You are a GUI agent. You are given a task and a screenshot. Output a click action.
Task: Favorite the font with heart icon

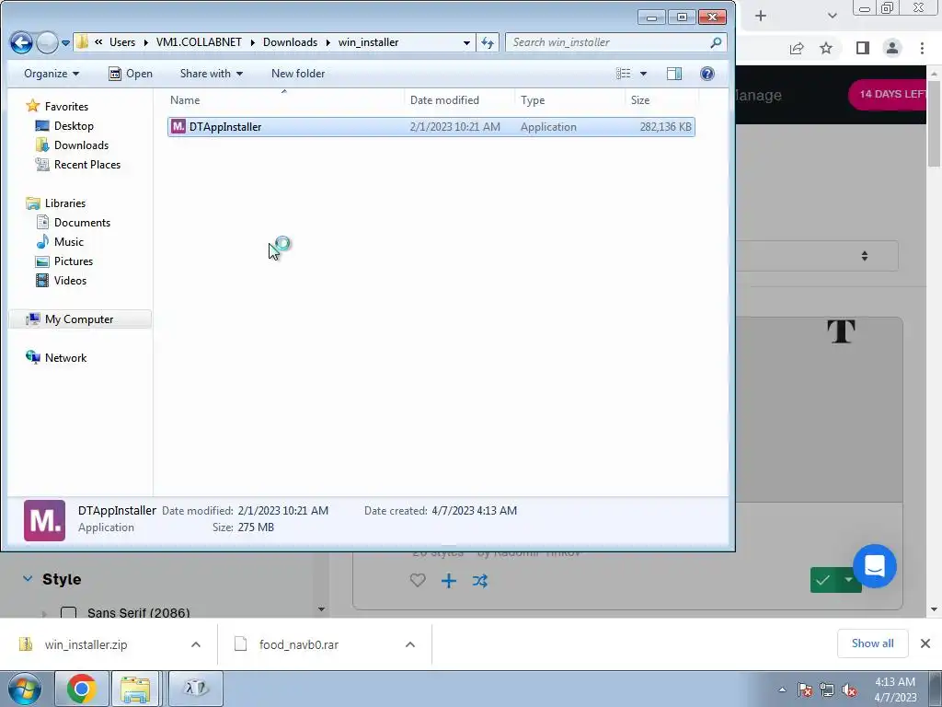[418, 580]
